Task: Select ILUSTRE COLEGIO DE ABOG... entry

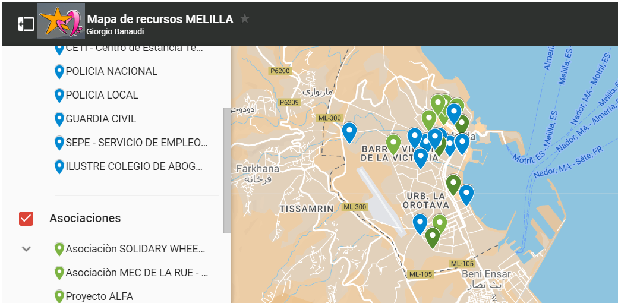Action: tap(134, 166)
